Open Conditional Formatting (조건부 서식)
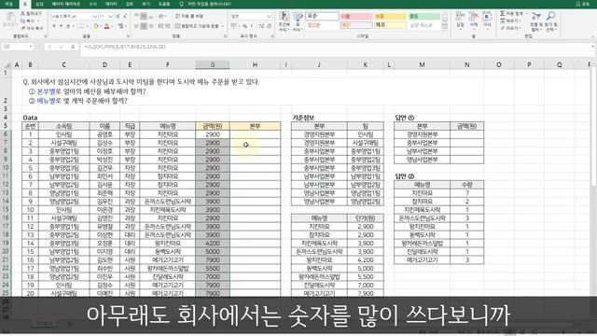This screenshot has width=597, height=336. point(284,21)
